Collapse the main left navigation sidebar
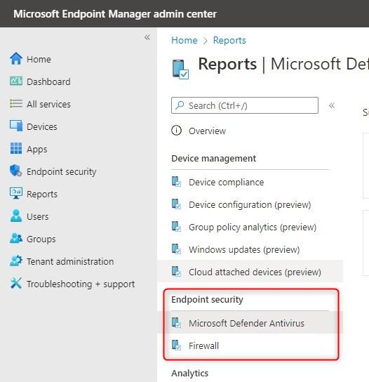Image resolution: width=369 pixels, height=382 pixels. 147,37
